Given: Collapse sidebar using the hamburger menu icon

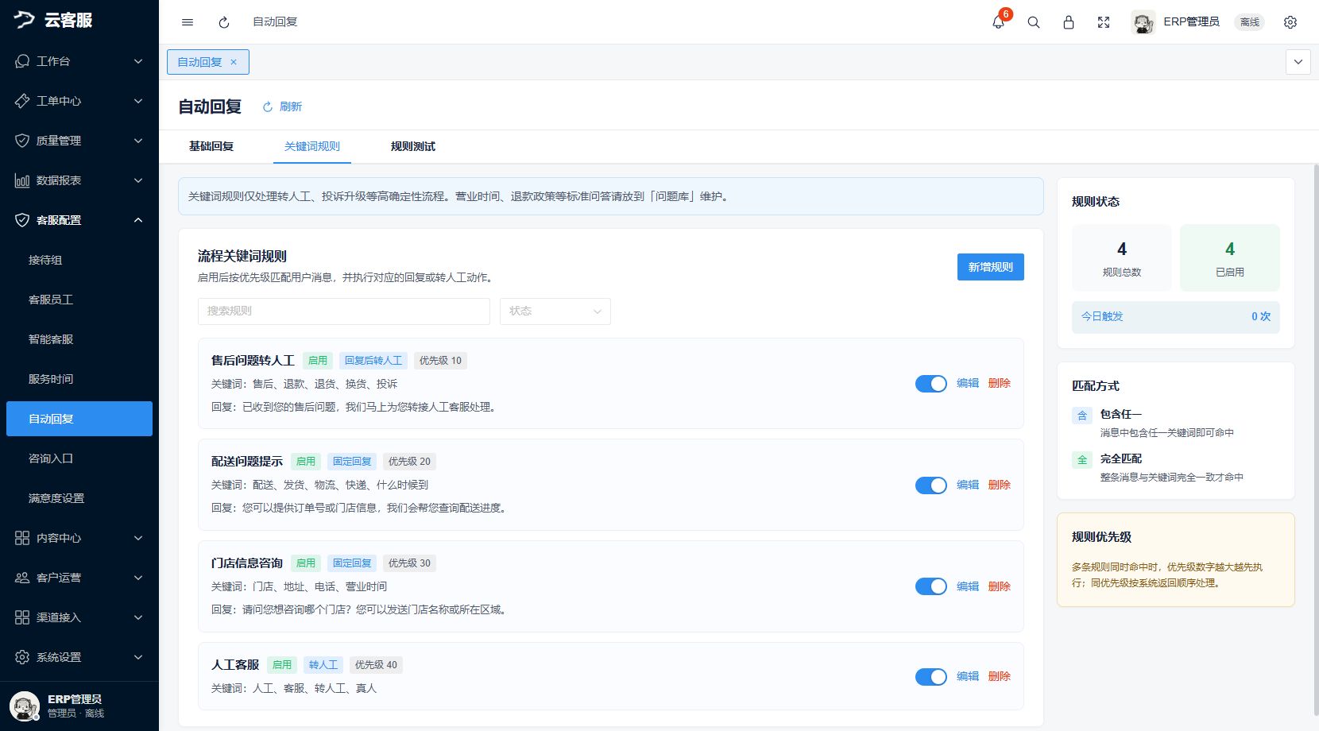Looking at the screenshot, I should click(188, 22).
